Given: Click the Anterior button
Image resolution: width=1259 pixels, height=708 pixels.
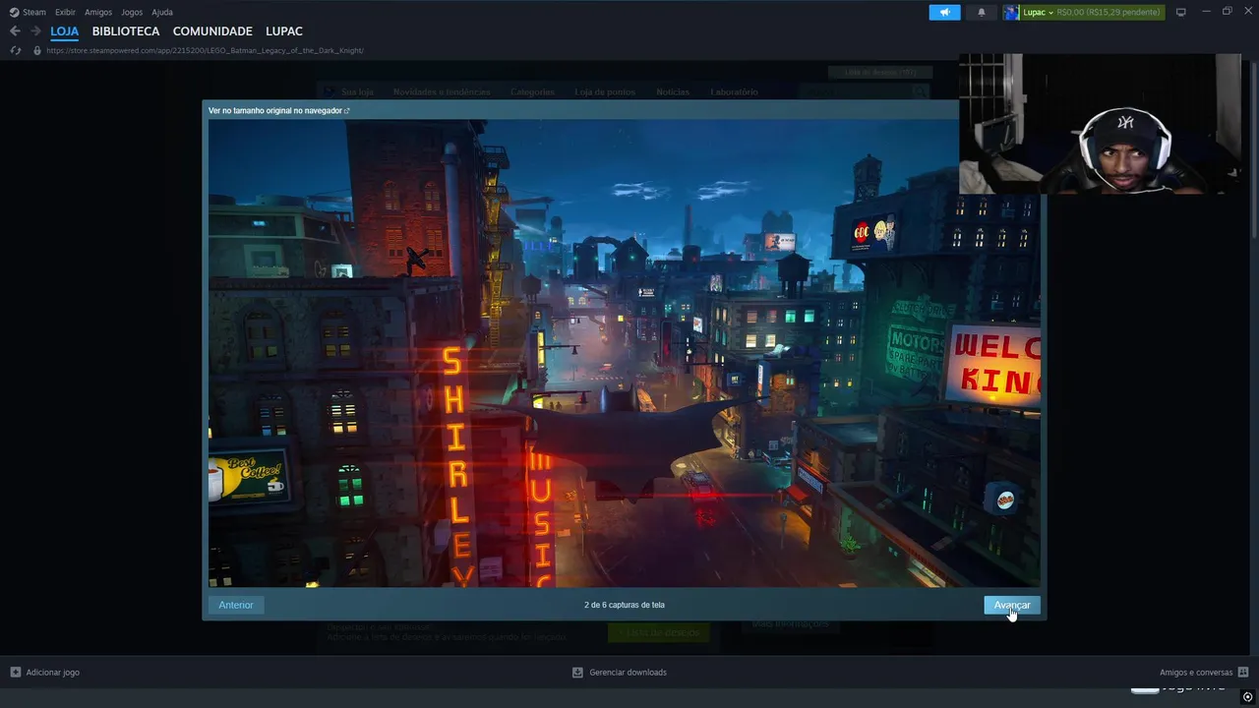Looking at the screenshot, I should [x=236, y=605].
